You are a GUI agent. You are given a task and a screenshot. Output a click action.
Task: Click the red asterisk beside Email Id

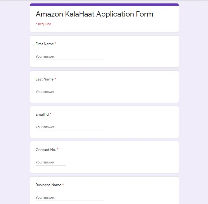(x=50, y=114)
